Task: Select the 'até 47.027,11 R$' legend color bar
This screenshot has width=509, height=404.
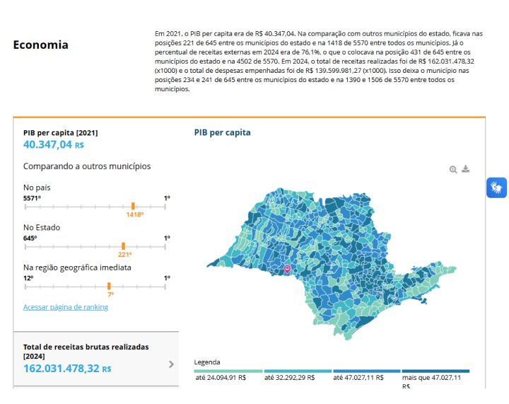Action: click(365, 371)
